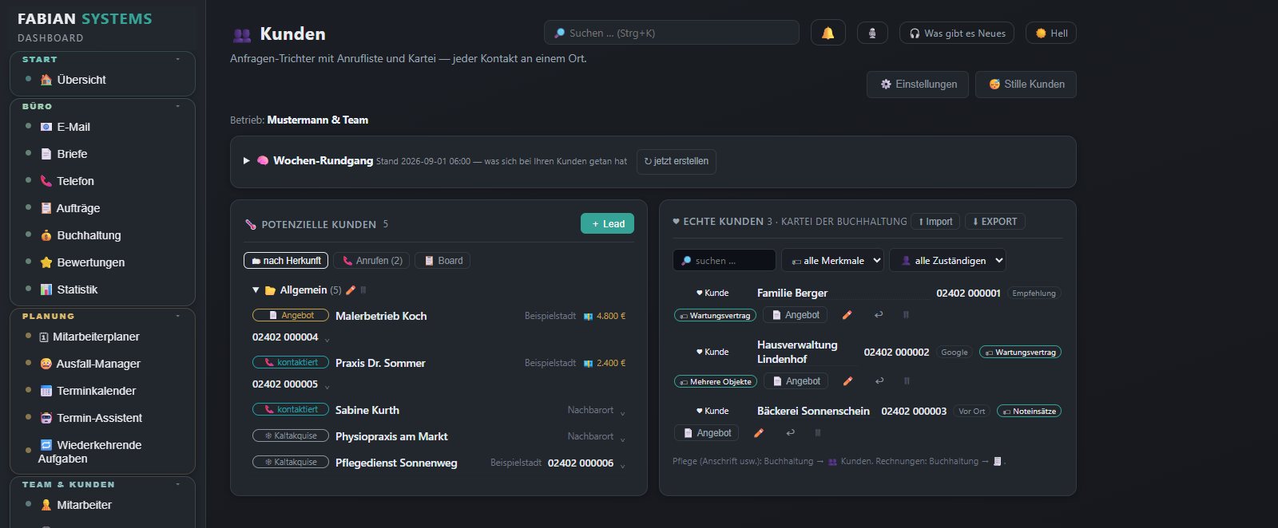Click the Import button

pyautogui.click(x=935, y=222)
